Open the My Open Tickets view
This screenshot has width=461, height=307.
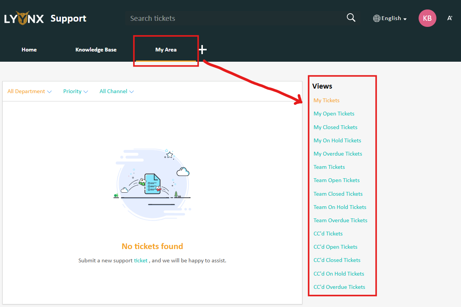[334, 114]
